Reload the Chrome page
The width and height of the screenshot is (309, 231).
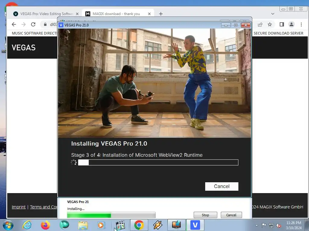tap(33, 24)
